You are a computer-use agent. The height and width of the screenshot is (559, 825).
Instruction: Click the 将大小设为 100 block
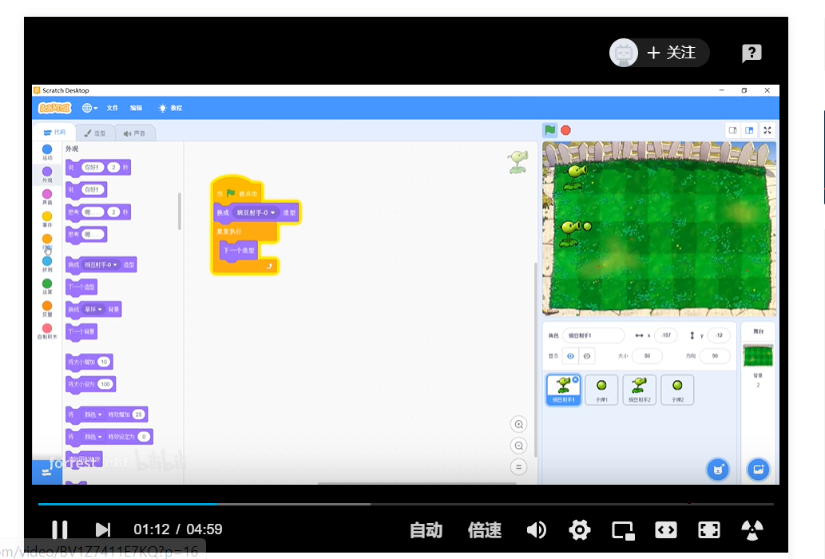[x=90, y=384]
